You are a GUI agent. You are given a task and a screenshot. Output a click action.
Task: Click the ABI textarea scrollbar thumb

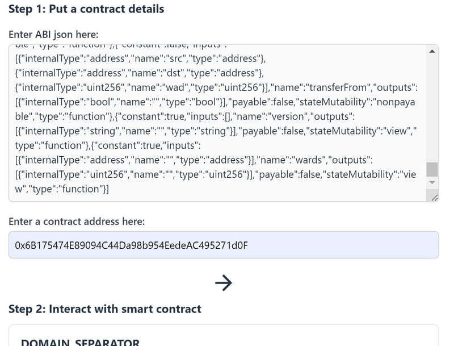point(432,169)
